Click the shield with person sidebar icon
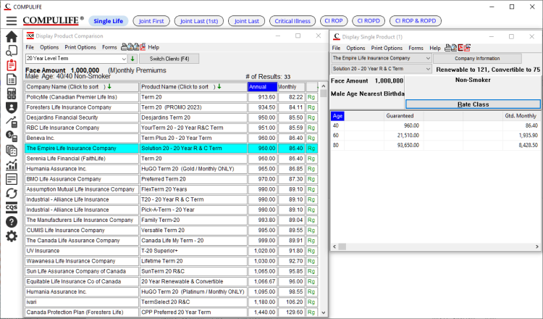Viewport: 543px width, 319px height. (12, 107)
